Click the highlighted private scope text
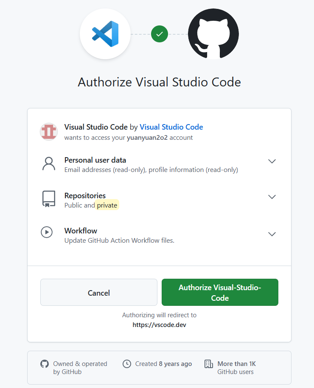 click(x=107, y=205)
